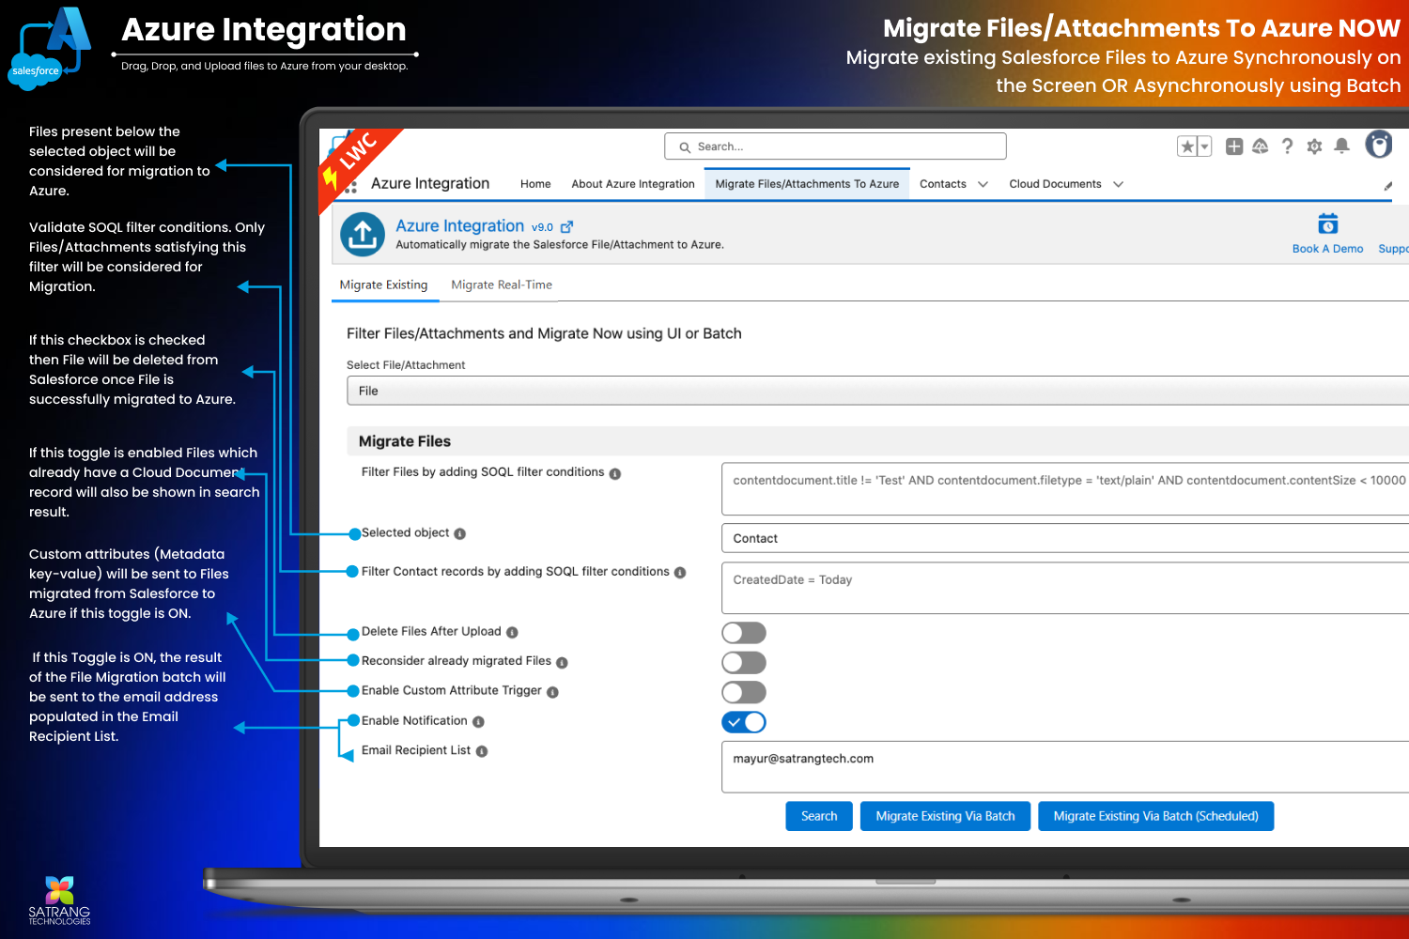This screenshot has width=1409, height=939.
Task: Open the Contacts navigation tab
Action: [x=943, y=184]
